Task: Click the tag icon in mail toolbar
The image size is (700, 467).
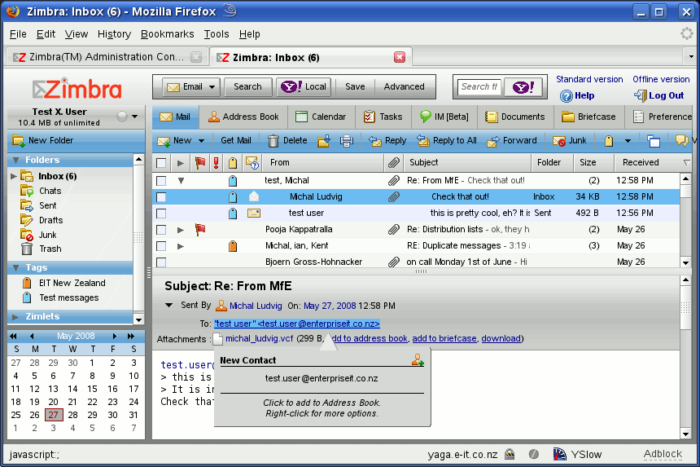Action: pos(609,141)
